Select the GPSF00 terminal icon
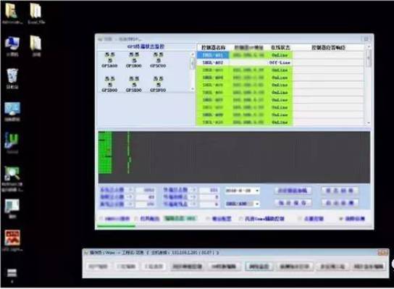Viewport: 394px width, 289px height. pos(158,84)
